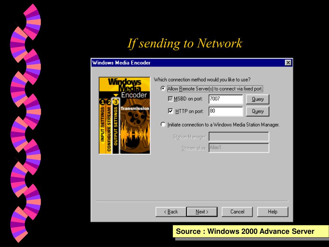Click the vertical CONFIGURE STREAM strip

point(109,129)
